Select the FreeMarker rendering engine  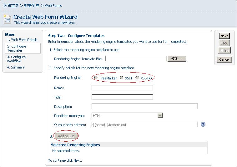coord(96,78)
